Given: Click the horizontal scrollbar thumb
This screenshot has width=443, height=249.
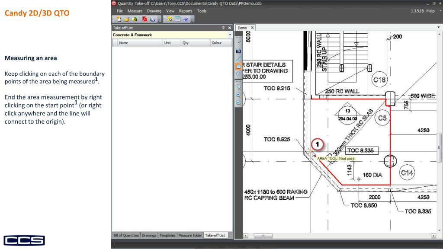Looking at the screenshot, I should pyautogui.click(x=263, y=236).
